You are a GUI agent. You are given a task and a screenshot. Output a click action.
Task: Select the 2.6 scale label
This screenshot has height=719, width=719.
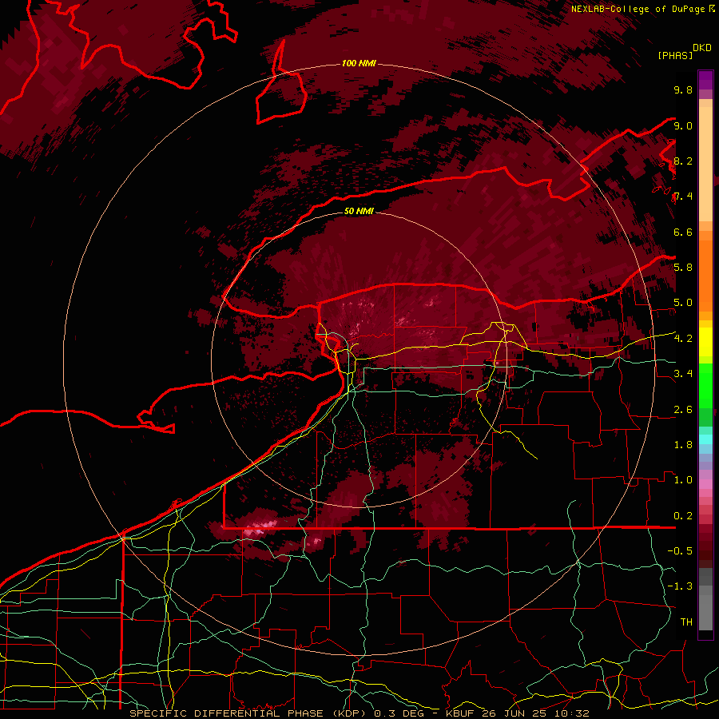(683, 410)
